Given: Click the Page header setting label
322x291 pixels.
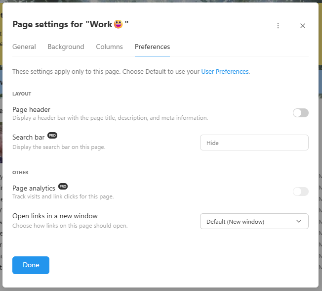Looking at the screenshot, I should coord(31,109).
